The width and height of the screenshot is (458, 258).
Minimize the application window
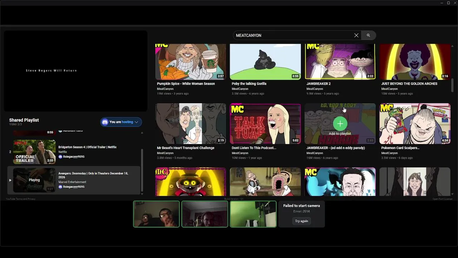[442, 3]
